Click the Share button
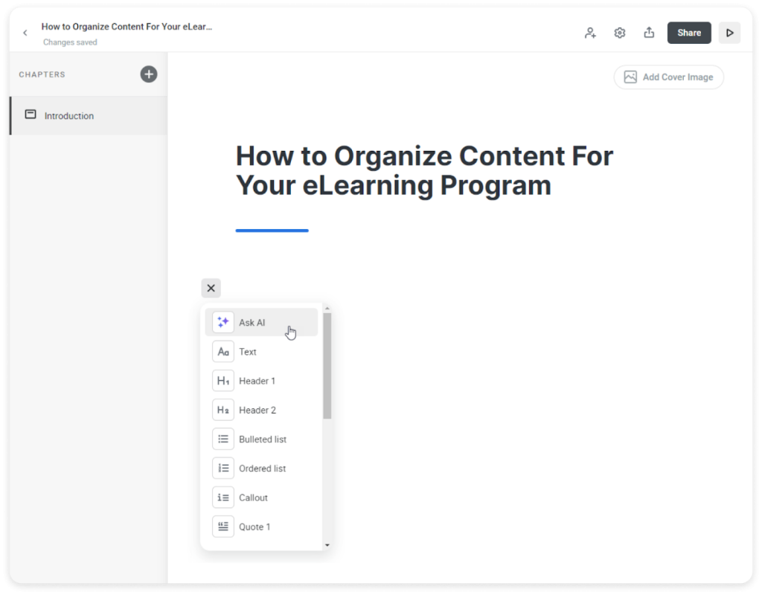762x595 pixels. tap(688, 33)
